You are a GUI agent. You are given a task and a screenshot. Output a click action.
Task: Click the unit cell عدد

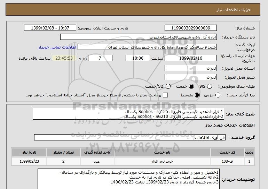pos(97,161)
